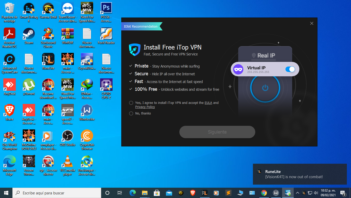Select the Brave desktop shortcut
The image size is (351, 198).
[10, 113]
